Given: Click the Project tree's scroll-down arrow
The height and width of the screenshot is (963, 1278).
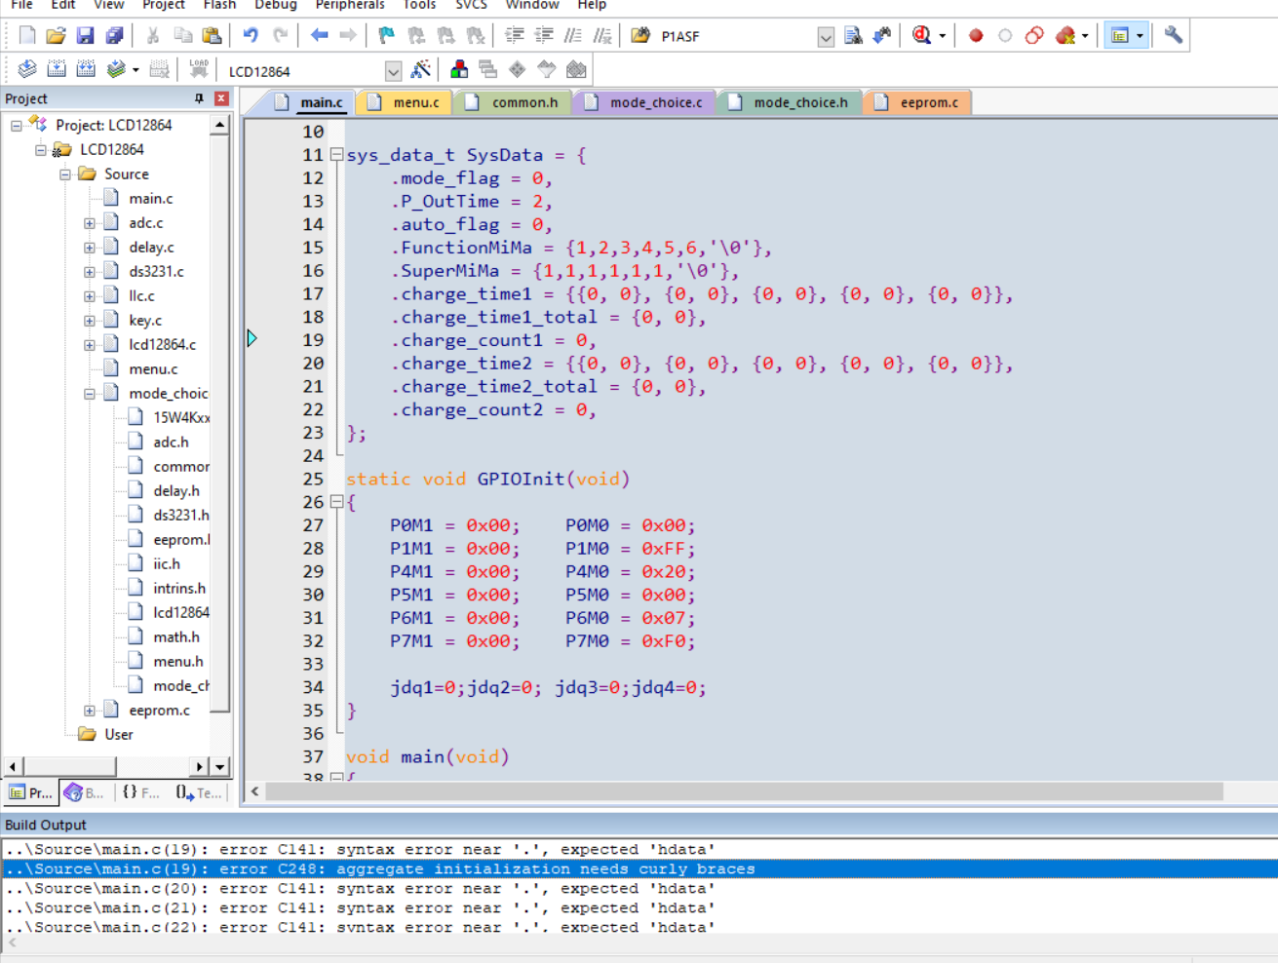Looking at the screenshot, I should pos(220,767).
